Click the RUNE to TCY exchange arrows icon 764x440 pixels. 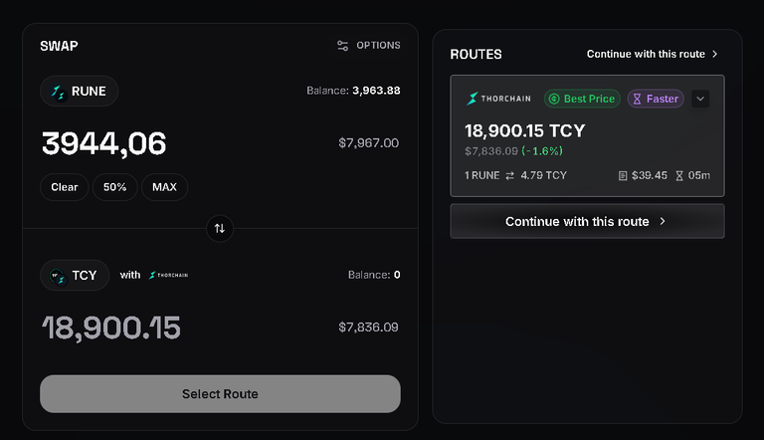(509, 175)
